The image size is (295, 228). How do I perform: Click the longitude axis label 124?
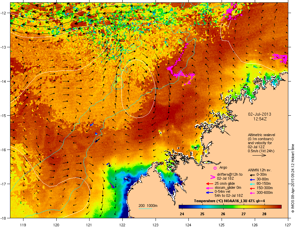[x=188, y=225]
